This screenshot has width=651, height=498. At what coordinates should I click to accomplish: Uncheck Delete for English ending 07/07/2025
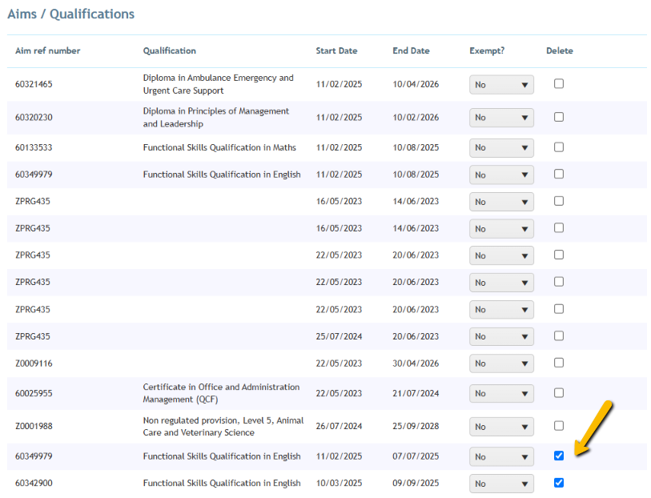coord(559,456)
